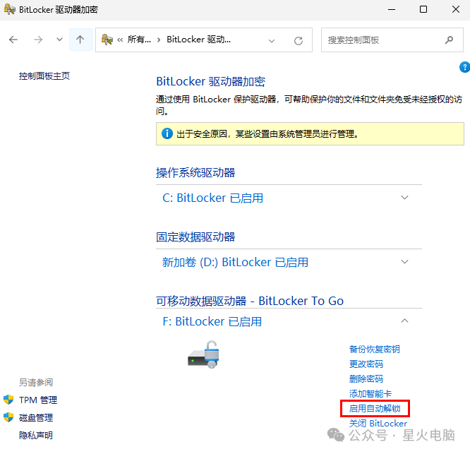Open TPM 管理 link
This screenshot has width=470, height=454.
tap(38, 400)
